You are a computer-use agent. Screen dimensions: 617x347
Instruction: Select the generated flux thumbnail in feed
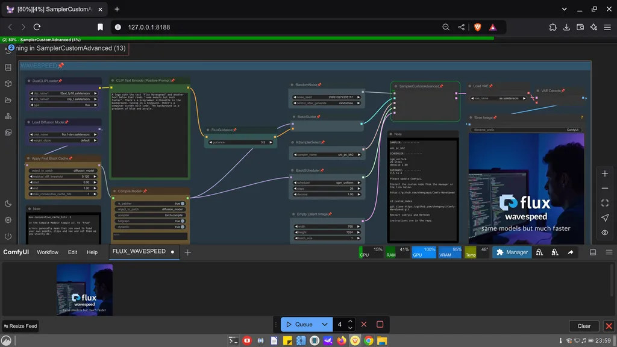[x=84, y=290]
